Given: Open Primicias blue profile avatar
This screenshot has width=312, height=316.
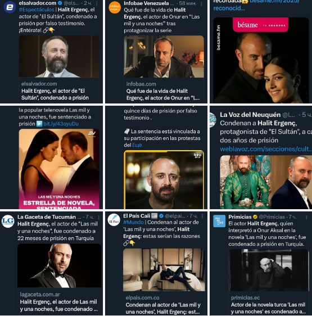Looking at the screenshot, I should click(x=219, y=221).
